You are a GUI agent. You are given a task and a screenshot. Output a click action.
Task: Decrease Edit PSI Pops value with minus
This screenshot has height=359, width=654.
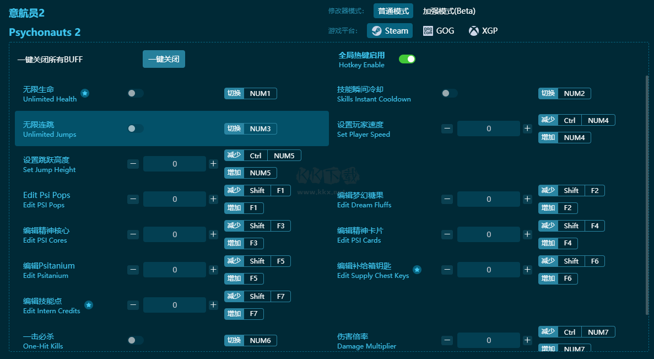point(133,199)
